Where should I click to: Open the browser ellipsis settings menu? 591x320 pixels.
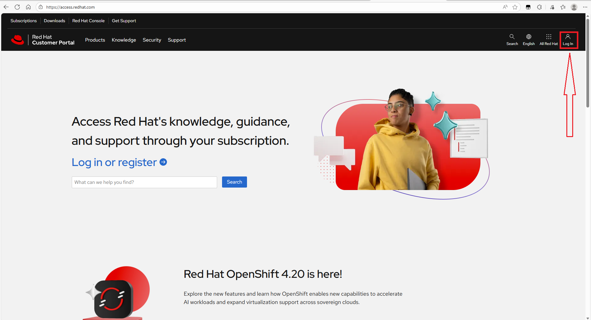(x=585, y=7)
